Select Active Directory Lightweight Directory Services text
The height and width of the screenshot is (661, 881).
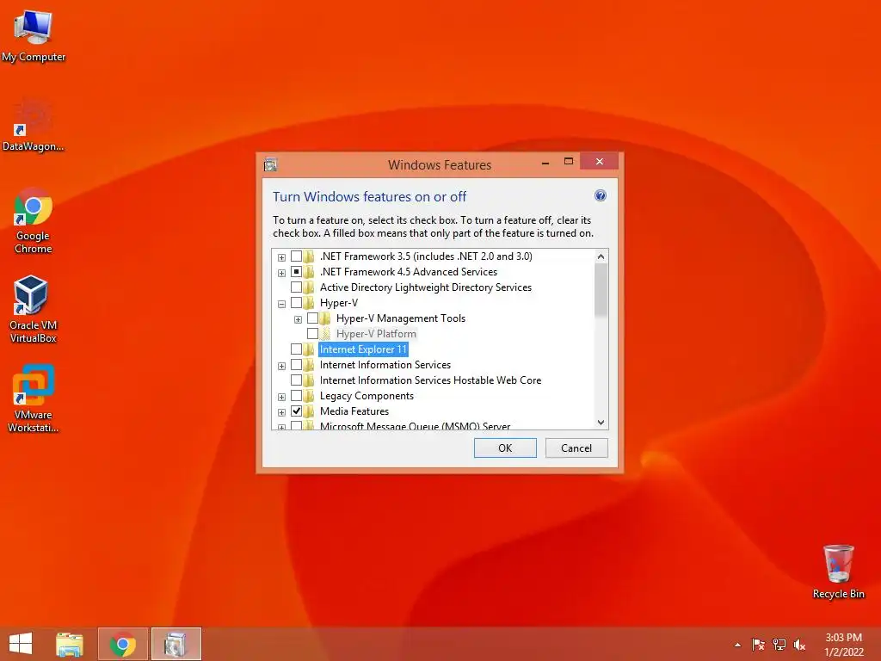425,287
